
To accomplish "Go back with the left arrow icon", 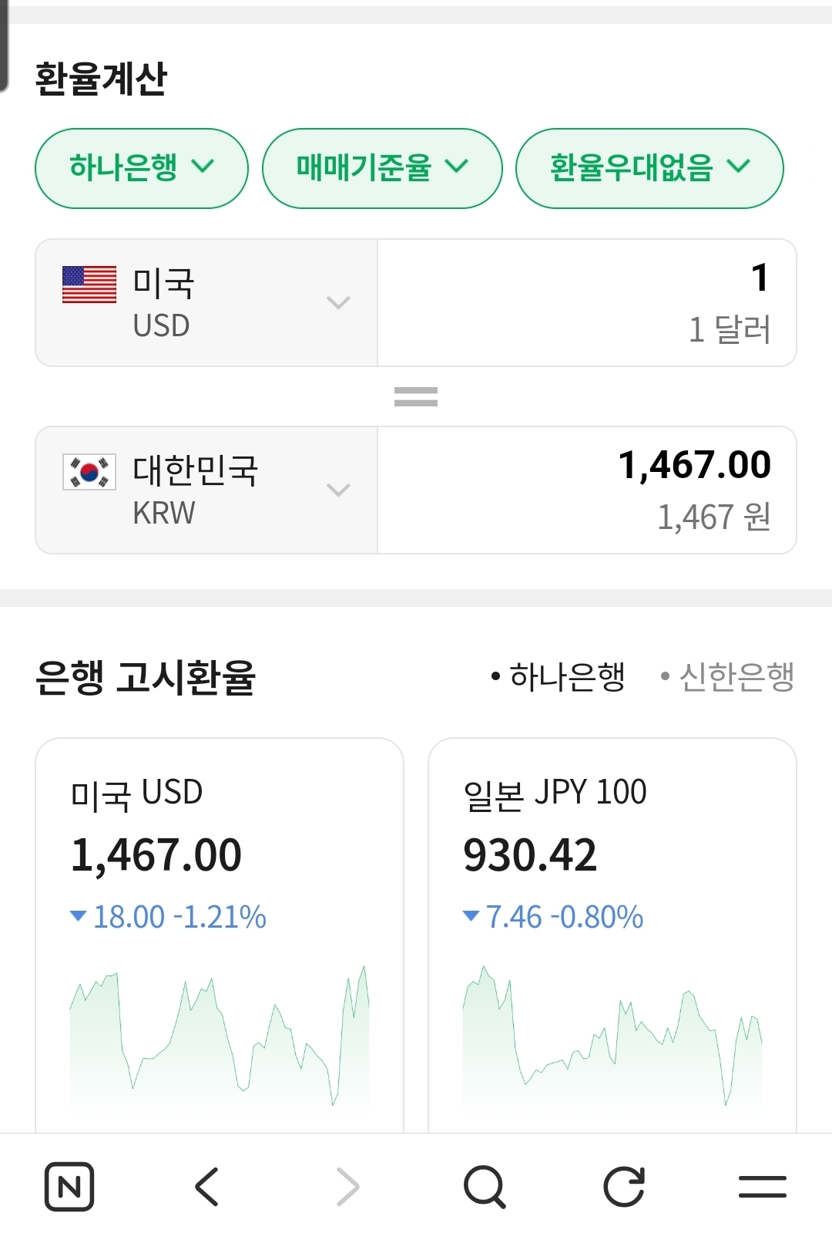I will coord(207,1186).
